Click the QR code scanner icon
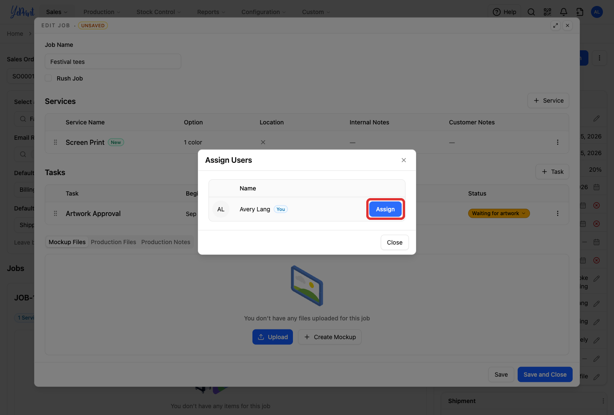Image resolution: width=614 pixels, height=415 pixels. [x=547, y=12]
